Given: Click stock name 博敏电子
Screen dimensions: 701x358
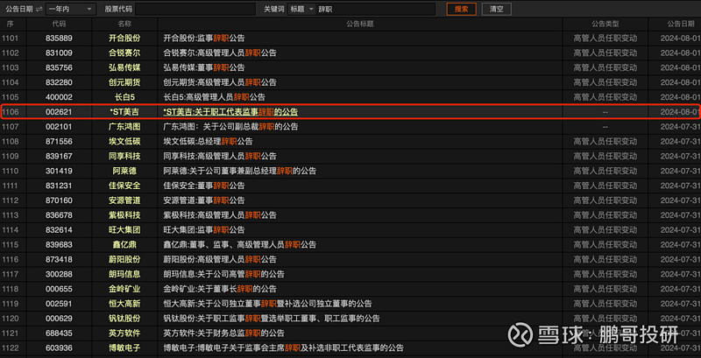Looking at the screenshot, I should click(124, 348).
